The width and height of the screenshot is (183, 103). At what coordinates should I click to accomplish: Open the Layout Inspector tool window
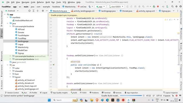coord(170,93)
